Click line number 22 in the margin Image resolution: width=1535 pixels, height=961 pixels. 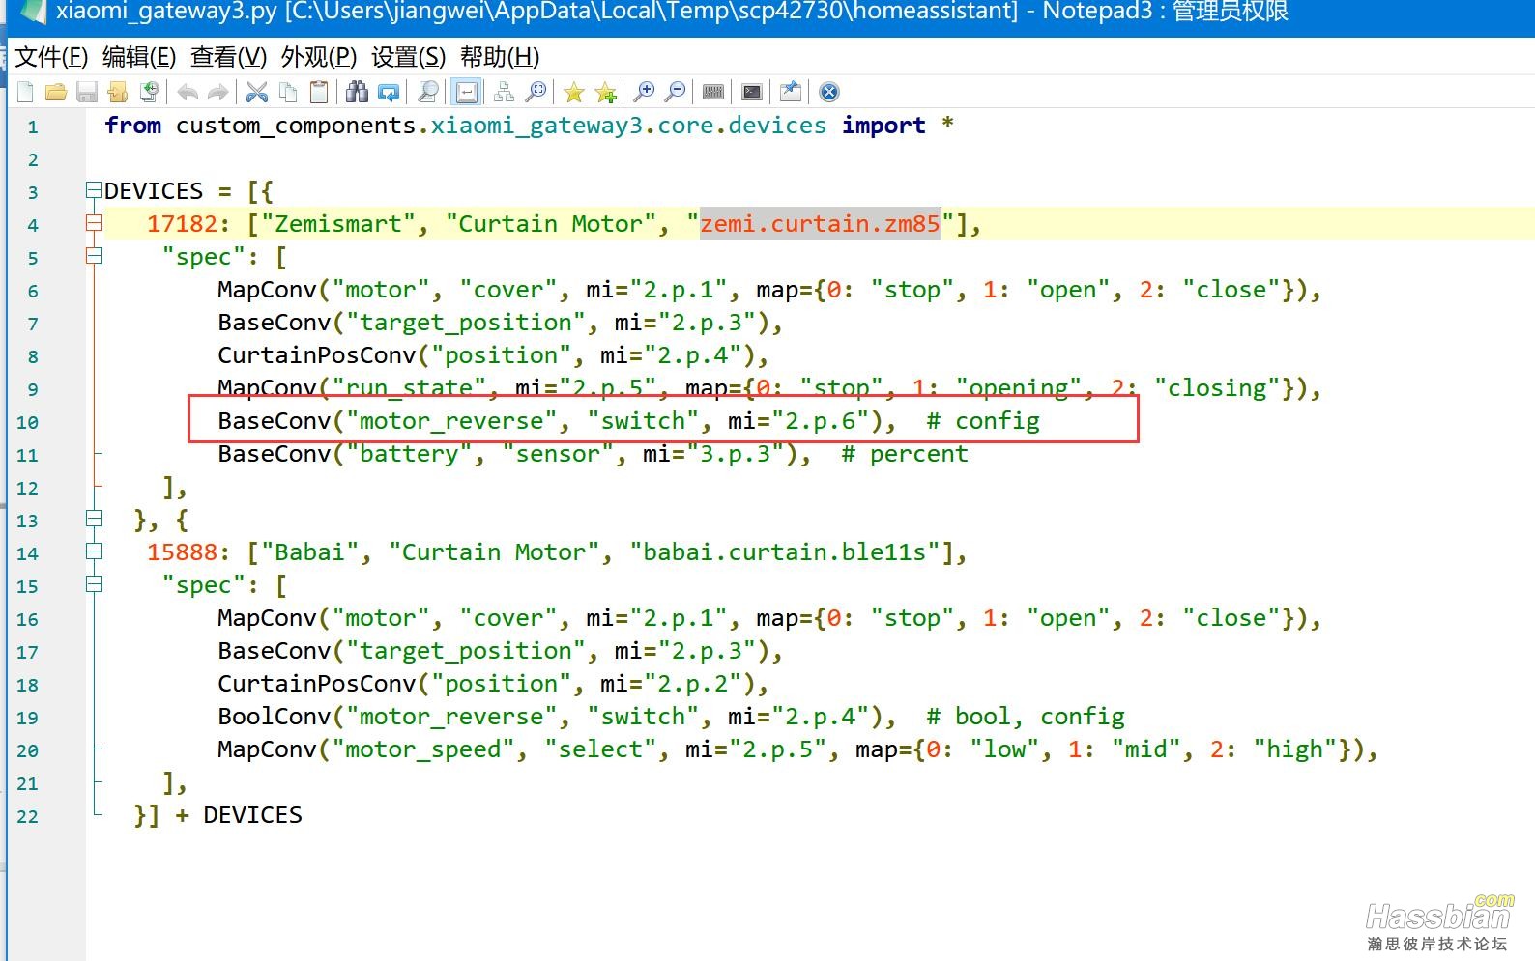(27, 816)
